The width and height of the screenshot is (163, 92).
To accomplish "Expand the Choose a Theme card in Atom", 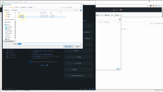I will [x=78, y=51].
